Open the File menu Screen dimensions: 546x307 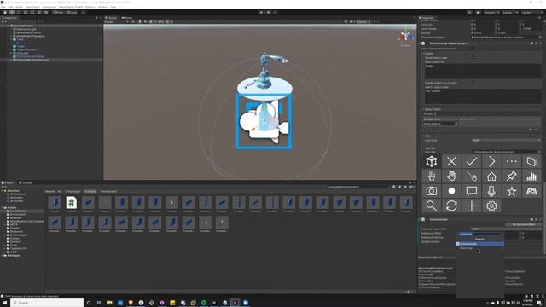3,7
